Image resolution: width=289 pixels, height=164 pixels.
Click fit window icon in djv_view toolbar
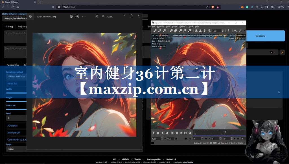pyautogui.click(x=185, y=31)
